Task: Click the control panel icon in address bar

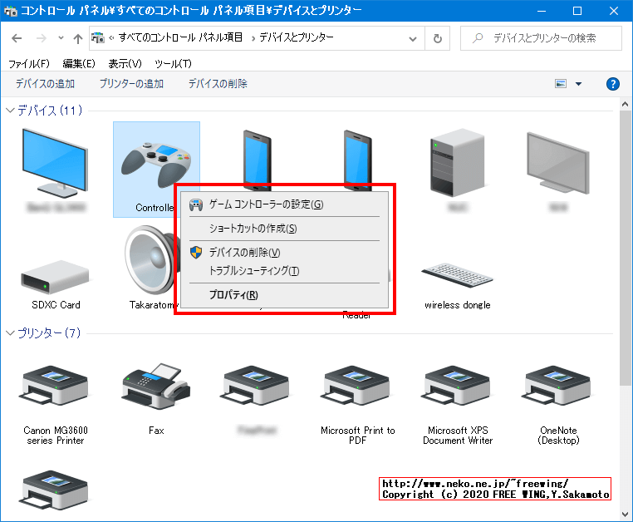Action: (98, 38)
